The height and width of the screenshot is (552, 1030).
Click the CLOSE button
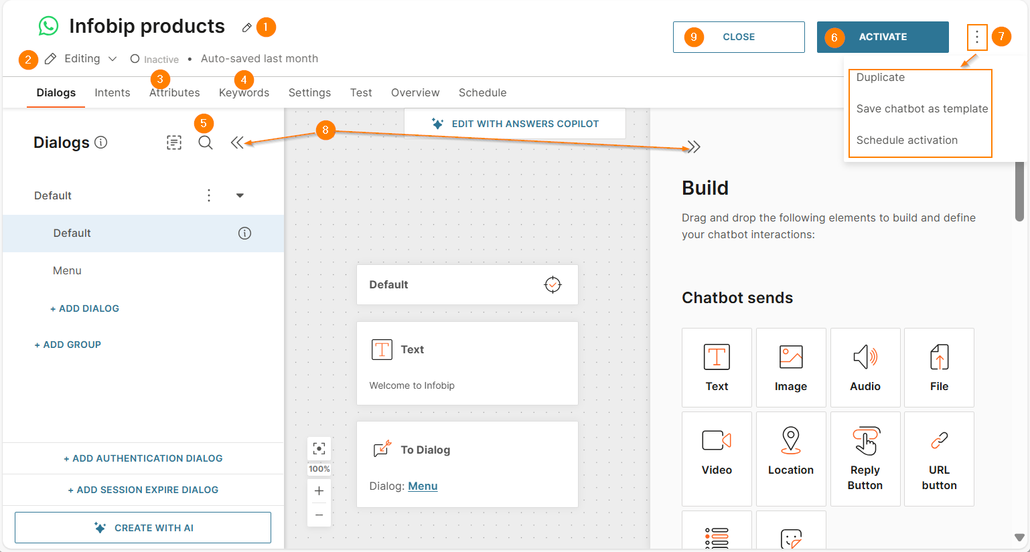click(x=739, y=37)
